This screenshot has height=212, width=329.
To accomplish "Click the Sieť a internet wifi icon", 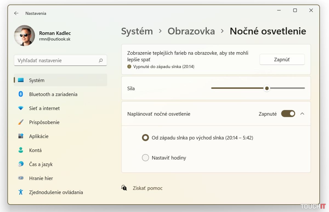I will (21, 108).
